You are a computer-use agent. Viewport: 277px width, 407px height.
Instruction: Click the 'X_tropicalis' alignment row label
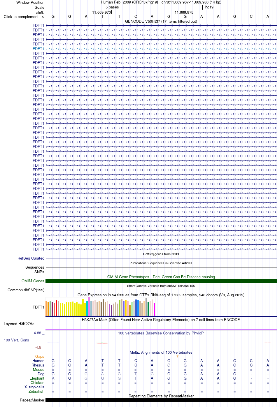[34, 387]
